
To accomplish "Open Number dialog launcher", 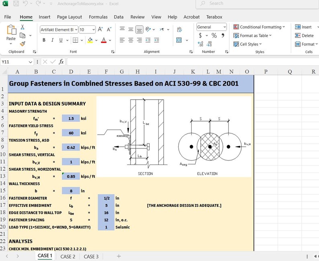I will point(227,52).
